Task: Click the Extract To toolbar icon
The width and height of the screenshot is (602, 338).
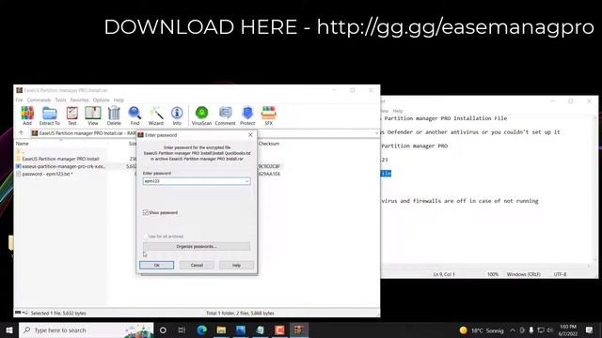Action: [50, 115]
